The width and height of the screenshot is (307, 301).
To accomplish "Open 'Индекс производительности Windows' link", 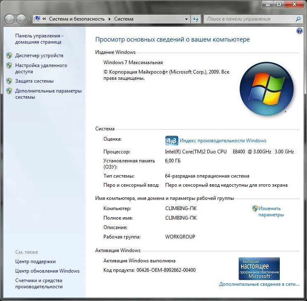I will [223, 141].
